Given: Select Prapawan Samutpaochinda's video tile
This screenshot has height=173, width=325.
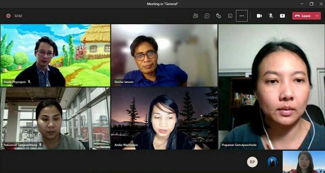Looking at the screenshot, I should tap(271, 87).
